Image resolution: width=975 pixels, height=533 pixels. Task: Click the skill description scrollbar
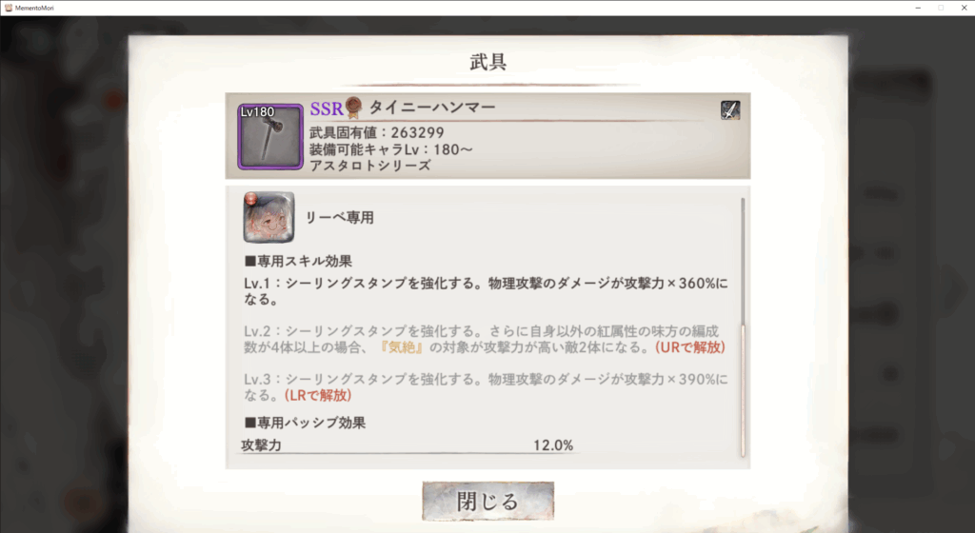743,327
